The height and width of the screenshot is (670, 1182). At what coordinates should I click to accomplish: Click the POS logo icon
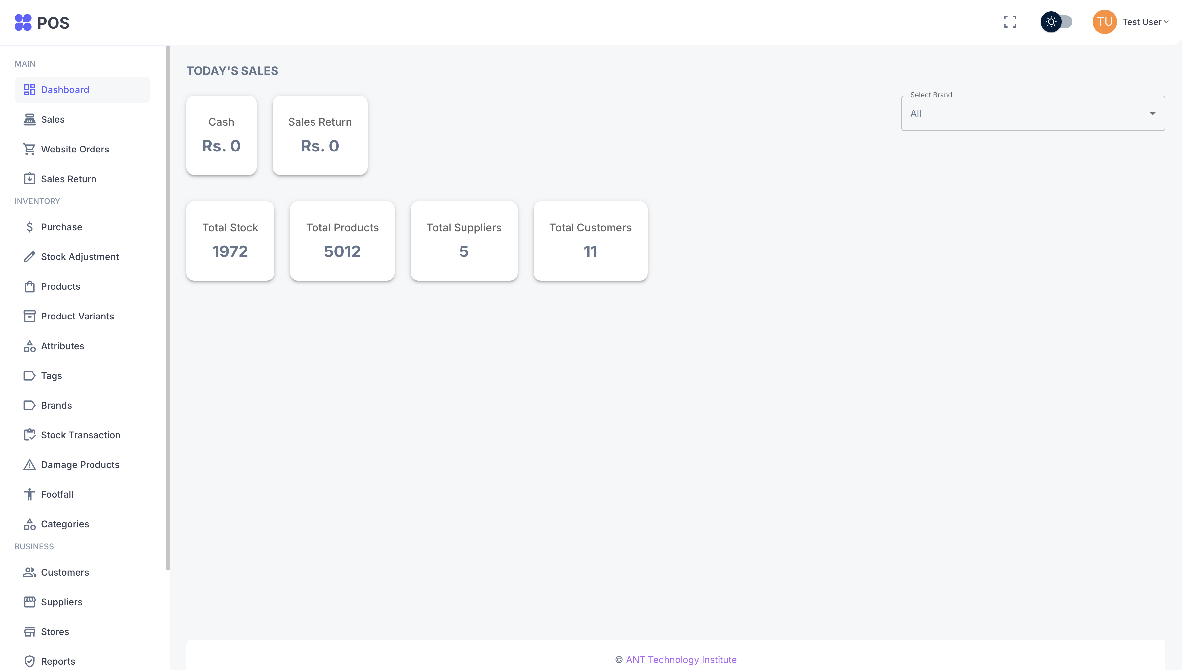(23, 22)
